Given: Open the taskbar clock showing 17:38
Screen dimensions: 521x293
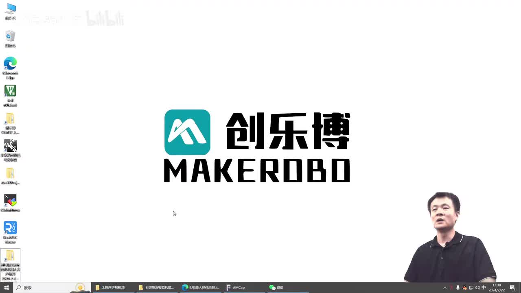Looking at the screenshot, I should tap(497, 288).
